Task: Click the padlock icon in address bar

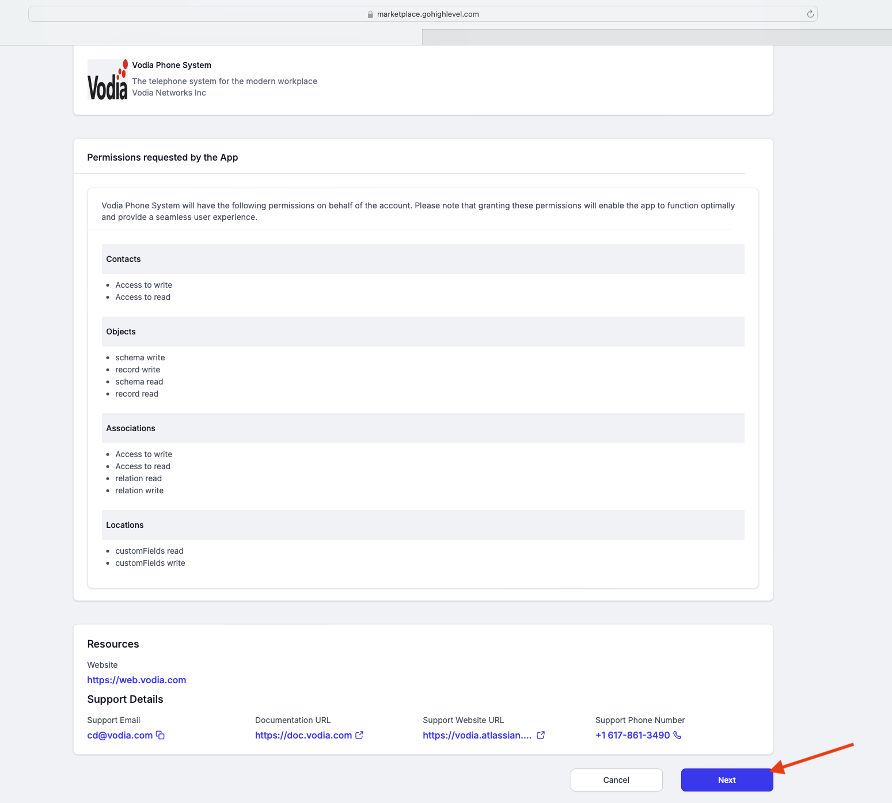Action: pyautogui.click(x=370, y=14)
